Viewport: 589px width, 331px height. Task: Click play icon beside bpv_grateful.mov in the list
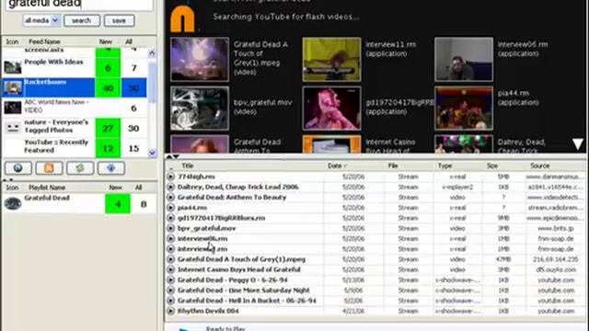coord(170,228)
